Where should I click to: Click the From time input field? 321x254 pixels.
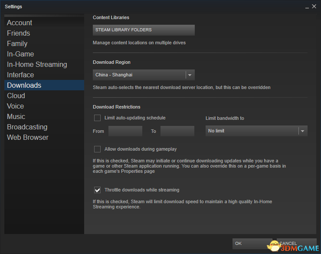click(x=125, y=131)
